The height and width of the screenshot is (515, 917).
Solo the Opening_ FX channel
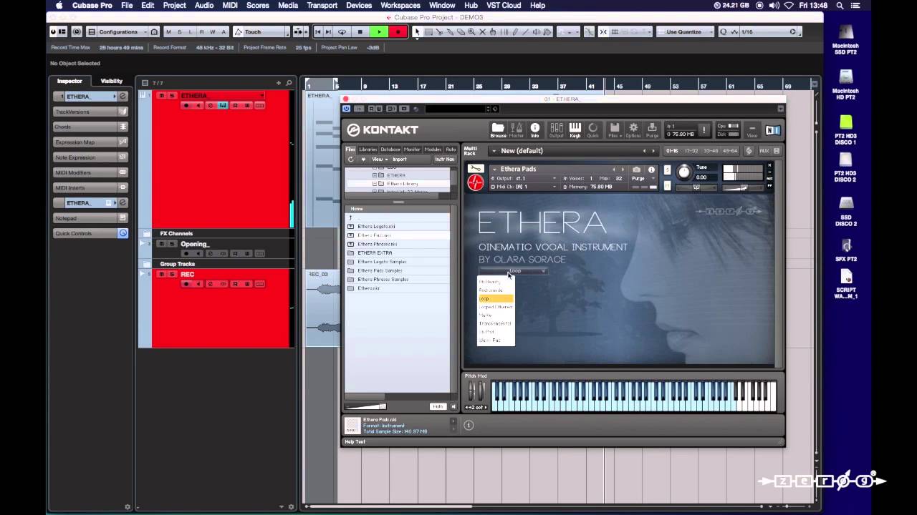[172, 244]
